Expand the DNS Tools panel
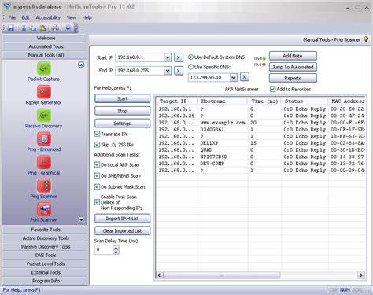 coord(45,255)
